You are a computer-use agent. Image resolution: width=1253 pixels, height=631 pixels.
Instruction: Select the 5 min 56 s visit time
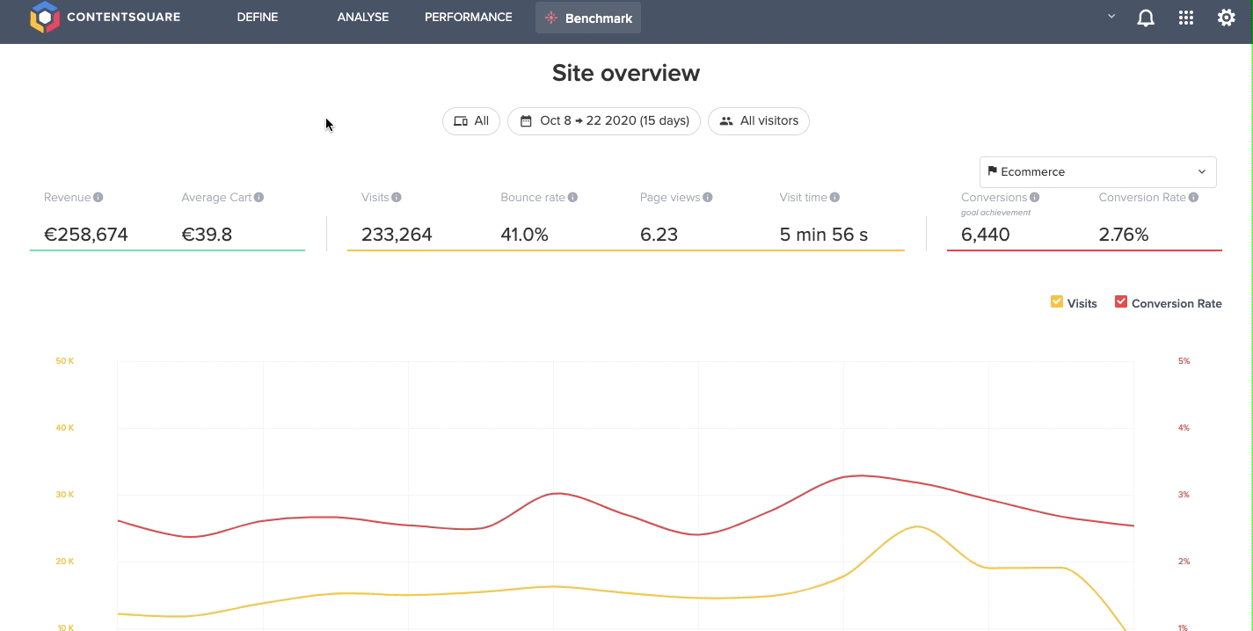[x=824, y=235]
